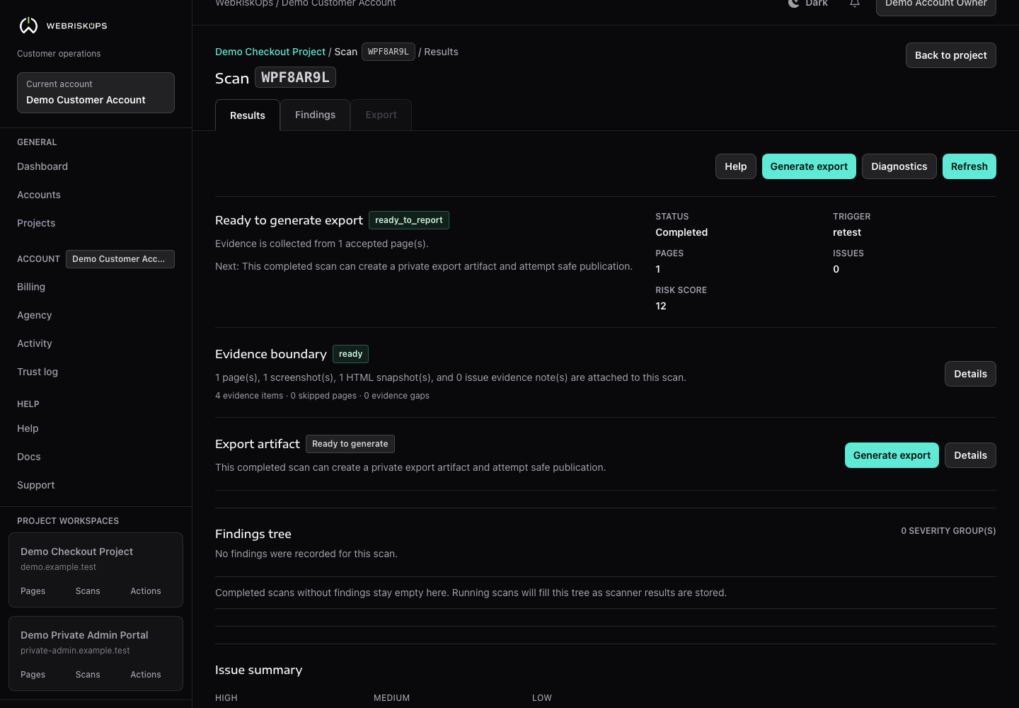The width and height of the screenshot is (1019, 708).
Task: Click the Risk score value 12
Action: click(661, 306)
